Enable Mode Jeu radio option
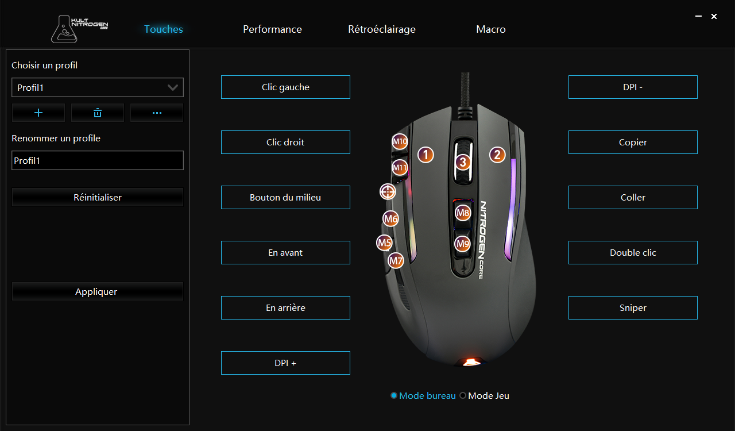Viewport: 735px width, 431px height. coord(485,395)
